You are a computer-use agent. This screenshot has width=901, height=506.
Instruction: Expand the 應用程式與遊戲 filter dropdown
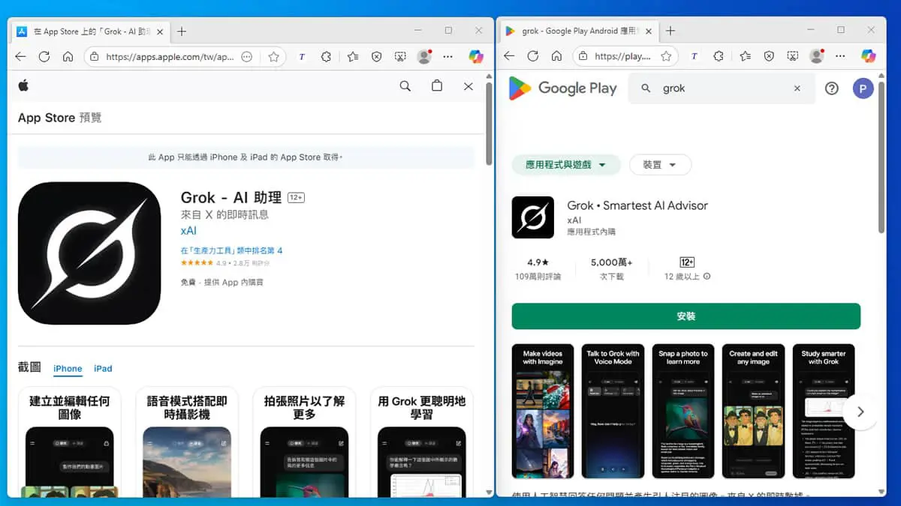coord(566,165)
